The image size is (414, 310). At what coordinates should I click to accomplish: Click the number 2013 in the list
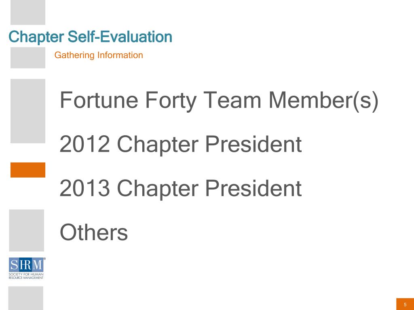(84, 188)
